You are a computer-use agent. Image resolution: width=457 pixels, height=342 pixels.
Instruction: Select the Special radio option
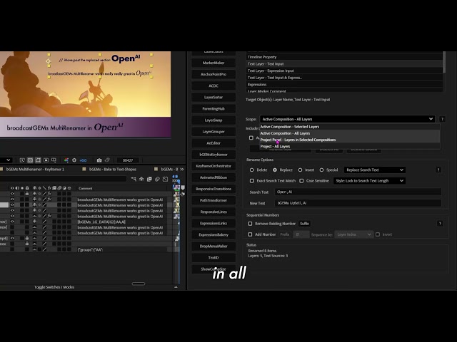click(x=321, y=170)
